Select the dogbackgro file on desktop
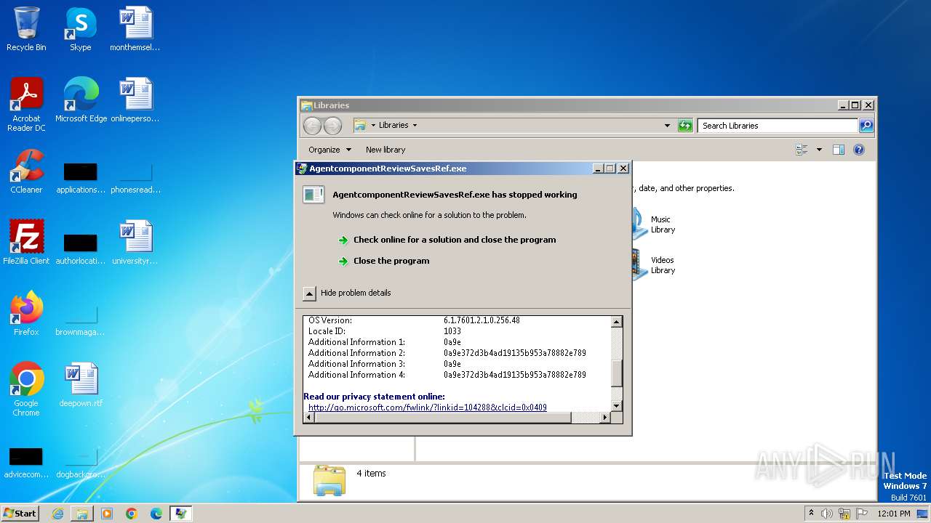 pos(81,463)
